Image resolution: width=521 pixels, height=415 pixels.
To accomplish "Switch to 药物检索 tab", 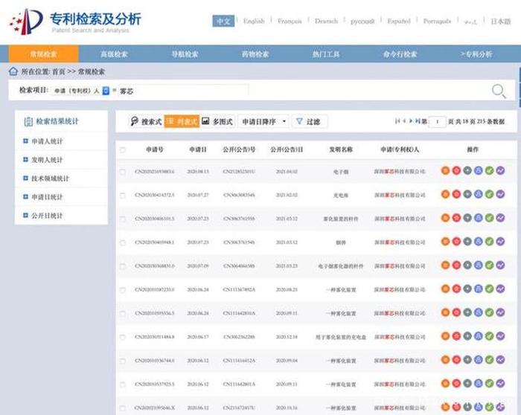I will [x=255, y=54].
